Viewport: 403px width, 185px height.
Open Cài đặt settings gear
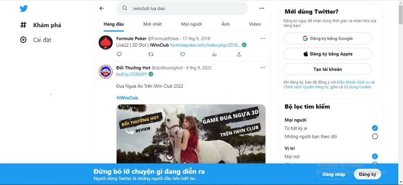tap(24, 40)
